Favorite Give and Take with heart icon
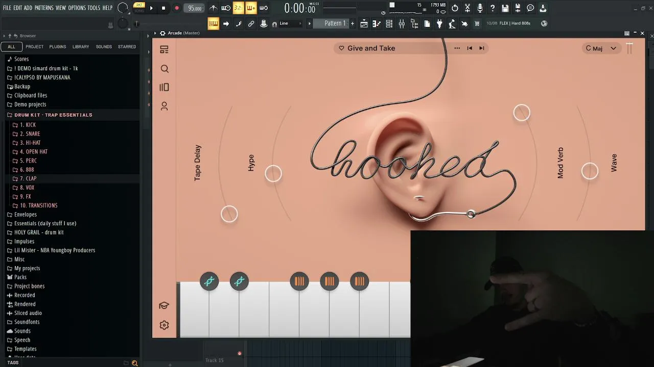Screen dimensions: 654x367 point(341,48)
